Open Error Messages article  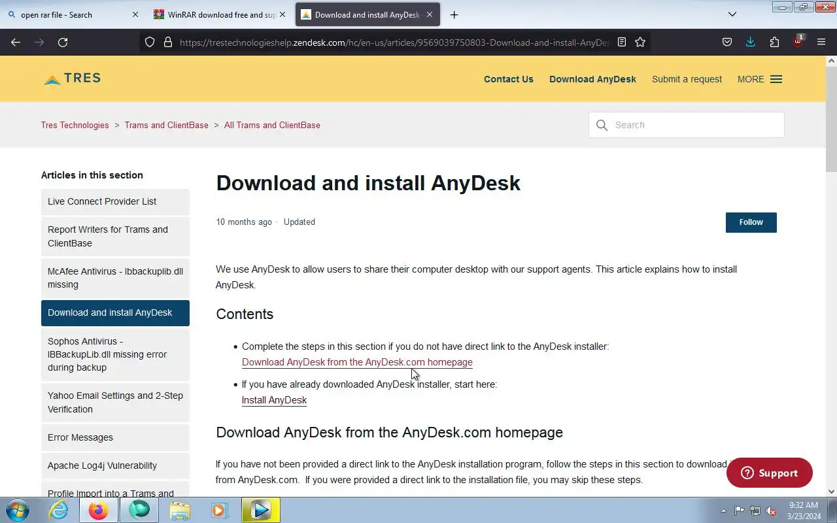pyautogui.click(x=115, y=437)
